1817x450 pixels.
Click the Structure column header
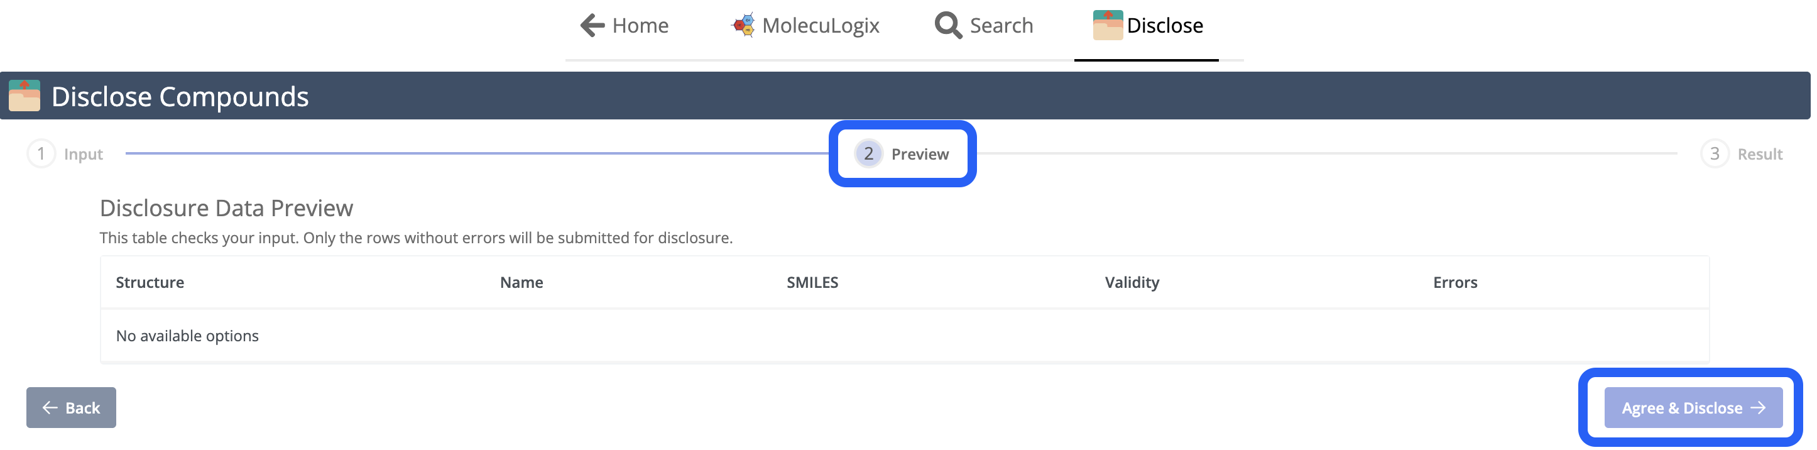click(x=150, y=283)
